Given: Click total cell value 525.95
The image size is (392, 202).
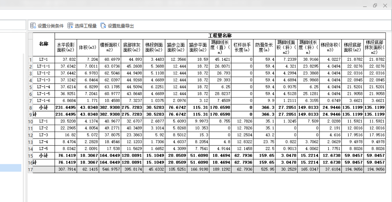Looking at the screenshot, I should pos(264,170).
